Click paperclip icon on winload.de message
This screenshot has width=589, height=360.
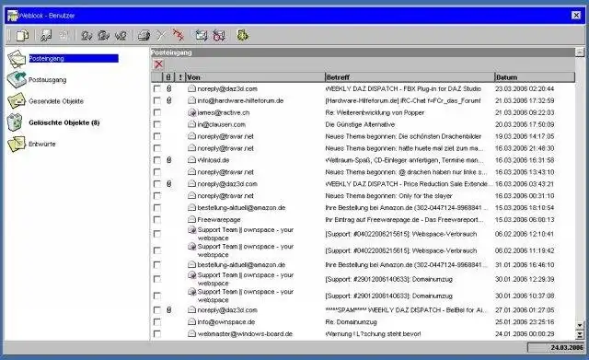click(169, 160)
